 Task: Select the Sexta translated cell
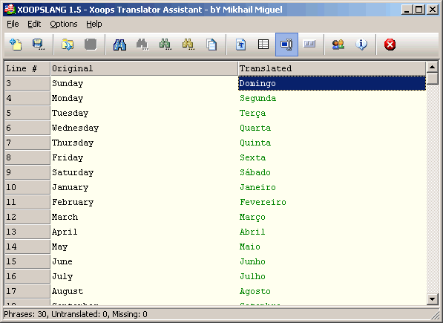tap(332, 157)
